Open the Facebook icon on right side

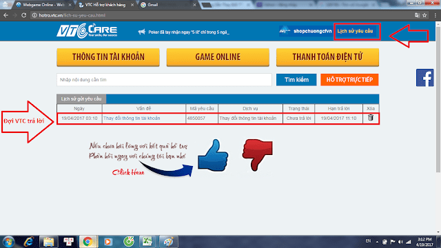tap(424, 78)
